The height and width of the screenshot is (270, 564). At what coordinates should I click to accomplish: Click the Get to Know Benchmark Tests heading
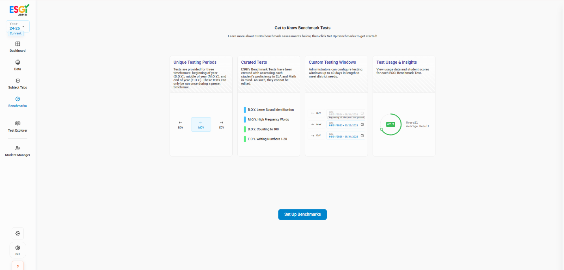(302, 28)
